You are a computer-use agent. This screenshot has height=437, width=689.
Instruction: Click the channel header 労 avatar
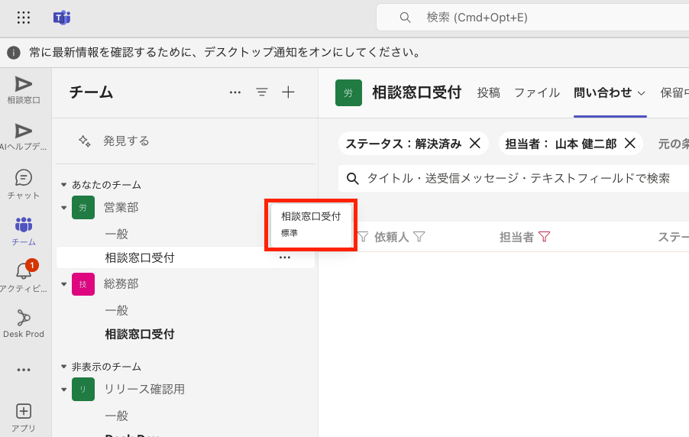point(348,92)
